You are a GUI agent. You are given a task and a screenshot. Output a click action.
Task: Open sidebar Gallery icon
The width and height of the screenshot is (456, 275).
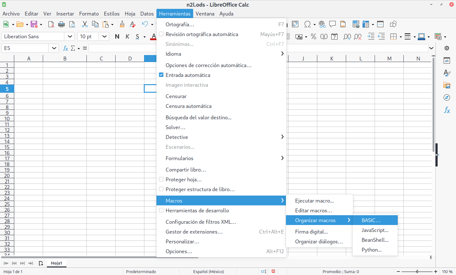(447, 85)
